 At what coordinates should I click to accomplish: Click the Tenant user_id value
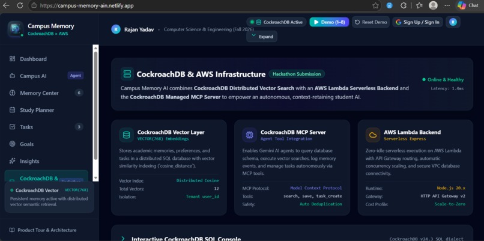(x=202, y=197)
